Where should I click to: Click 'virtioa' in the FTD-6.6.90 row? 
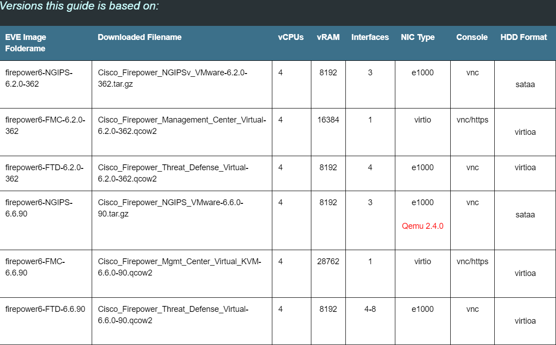525,321
